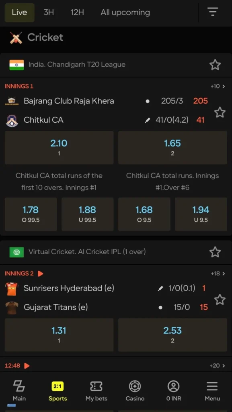Select Over 99.5 odds of 1.78
Screen dimensions: 232x412
click(30, 214)
